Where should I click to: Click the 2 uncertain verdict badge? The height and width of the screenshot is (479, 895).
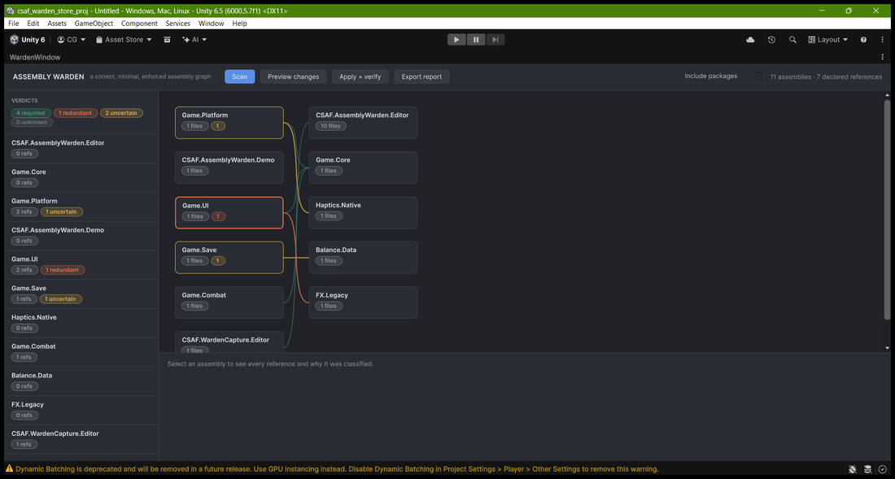click(121, 113)
